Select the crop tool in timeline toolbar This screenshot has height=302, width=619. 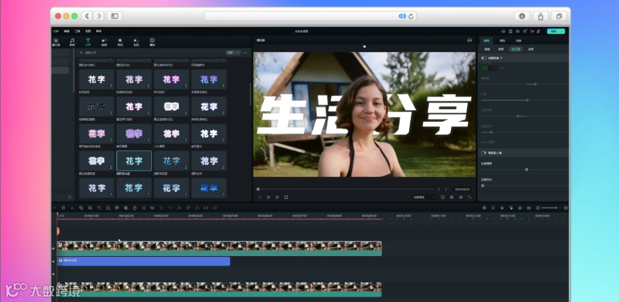click(x=90, y=208)
